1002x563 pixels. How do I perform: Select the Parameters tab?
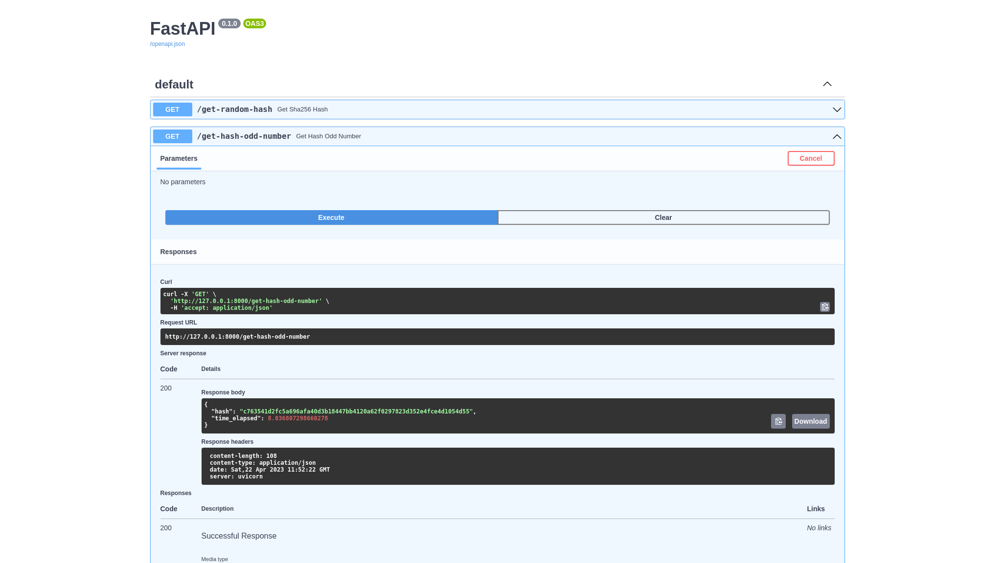pos(179,158)
